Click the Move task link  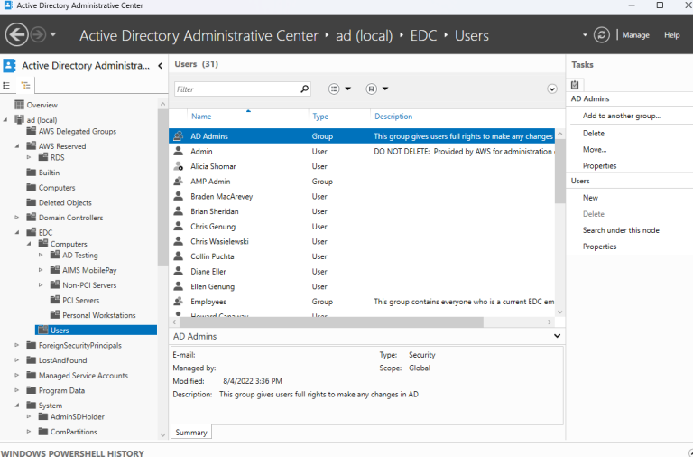pos(595,150)
